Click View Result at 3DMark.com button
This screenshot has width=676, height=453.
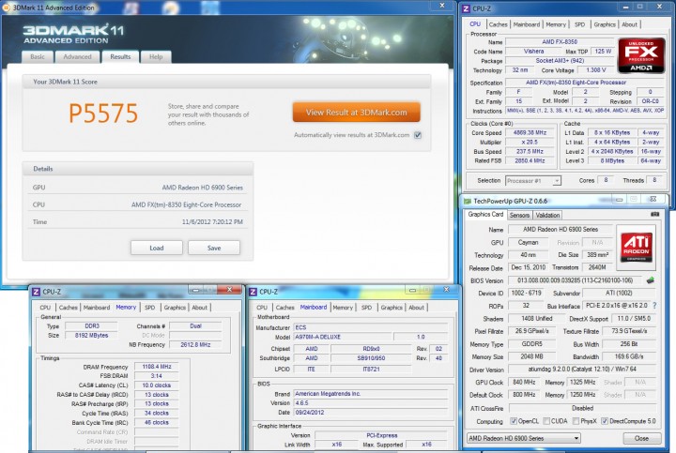(356, 113)
